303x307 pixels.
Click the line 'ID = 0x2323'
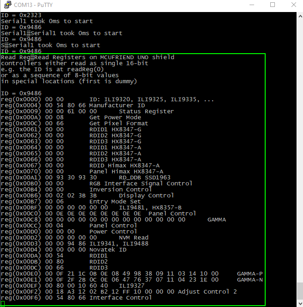(21, 15)
